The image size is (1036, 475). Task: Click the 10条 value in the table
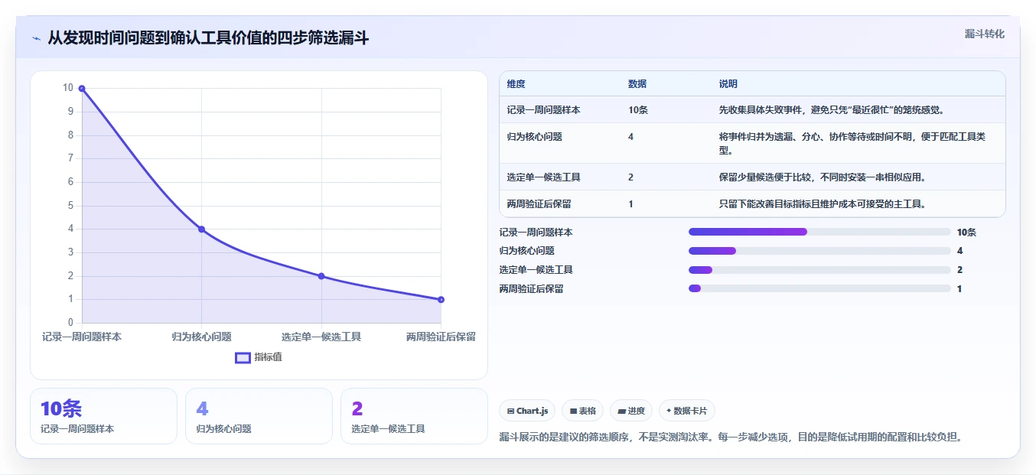click(x=638, y=110)
